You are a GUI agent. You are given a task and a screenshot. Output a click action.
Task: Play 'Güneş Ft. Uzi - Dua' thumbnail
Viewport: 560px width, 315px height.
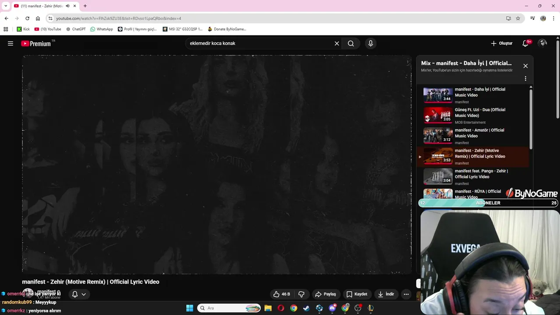(438, 115)
